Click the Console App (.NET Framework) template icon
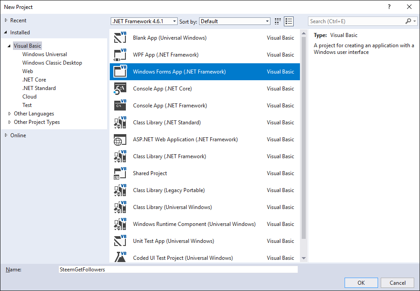The height and width of the screenshot is (291, 420). click(120, 106)
